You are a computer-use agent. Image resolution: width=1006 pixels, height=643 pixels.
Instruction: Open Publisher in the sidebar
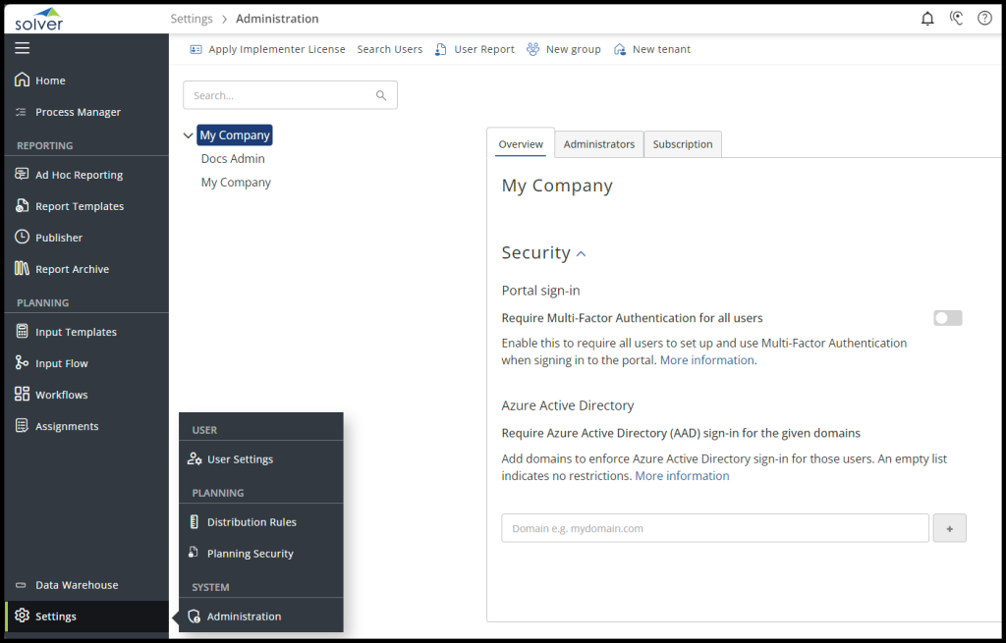[59, 238]
